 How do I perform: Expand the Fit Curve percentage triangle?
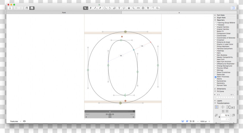tap(215, 95)
